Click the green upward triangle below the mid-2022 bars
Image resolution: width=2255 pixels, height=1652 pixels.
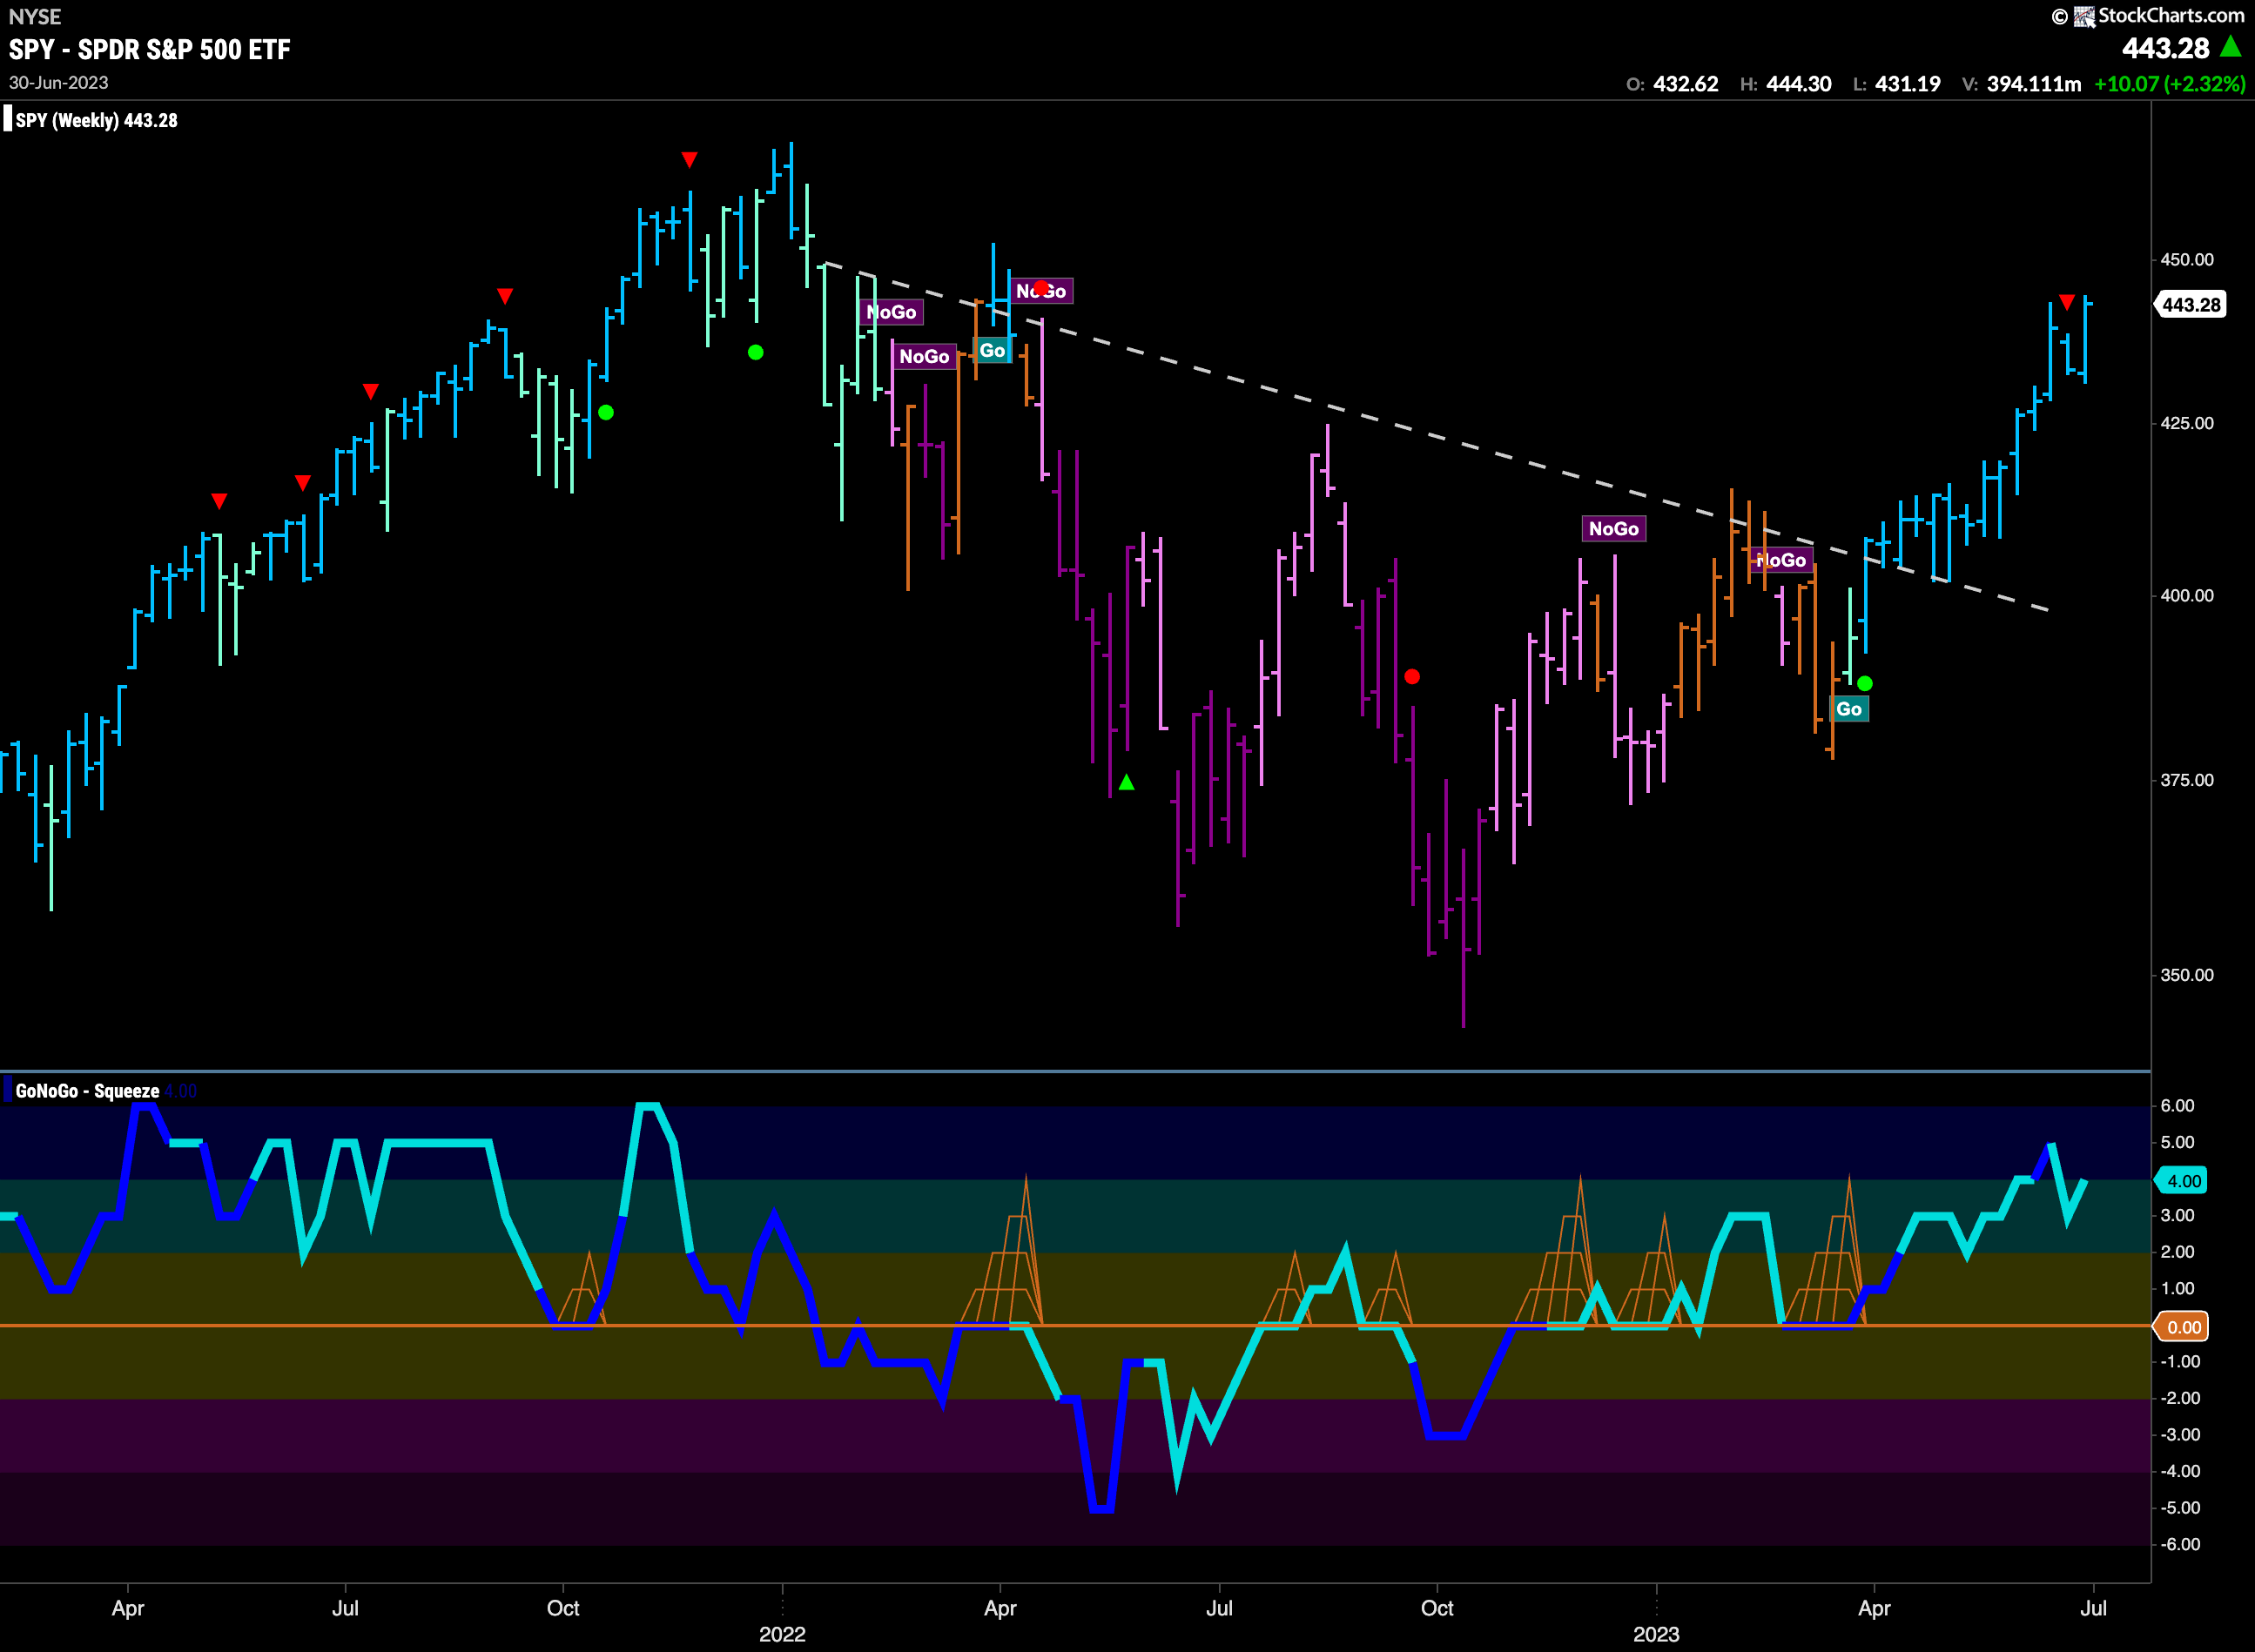[1127, 782]
